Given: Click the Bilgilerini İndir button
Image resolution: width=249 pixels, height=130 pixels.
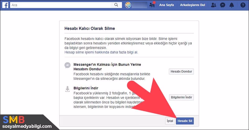Looking at the screenshot, I should [x=181, y=97].
